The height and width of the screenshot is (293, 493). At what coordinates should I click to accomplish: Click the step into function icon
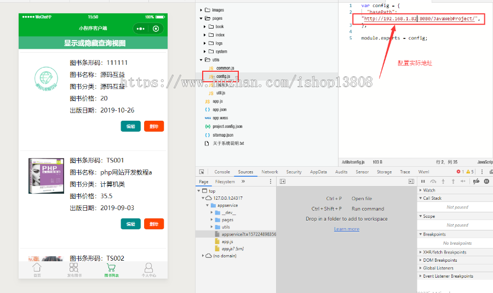443,182
